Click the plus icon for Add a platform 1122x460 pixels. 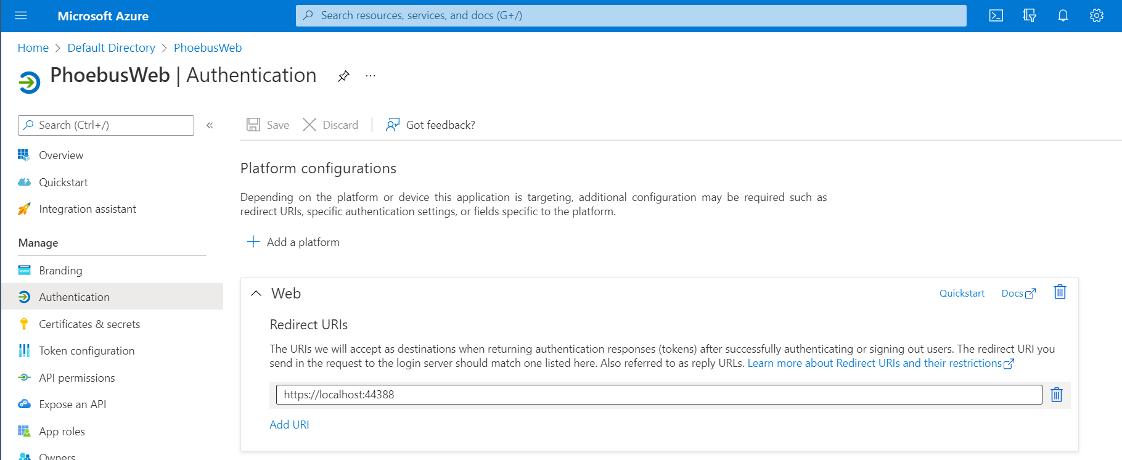(253, 242)
